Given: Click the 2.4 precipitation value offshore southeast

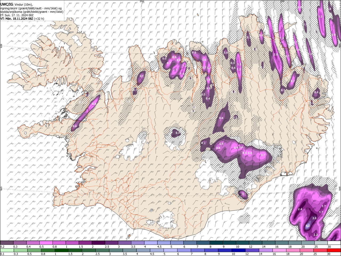Looking at the screenshot, I should (300, 209).
